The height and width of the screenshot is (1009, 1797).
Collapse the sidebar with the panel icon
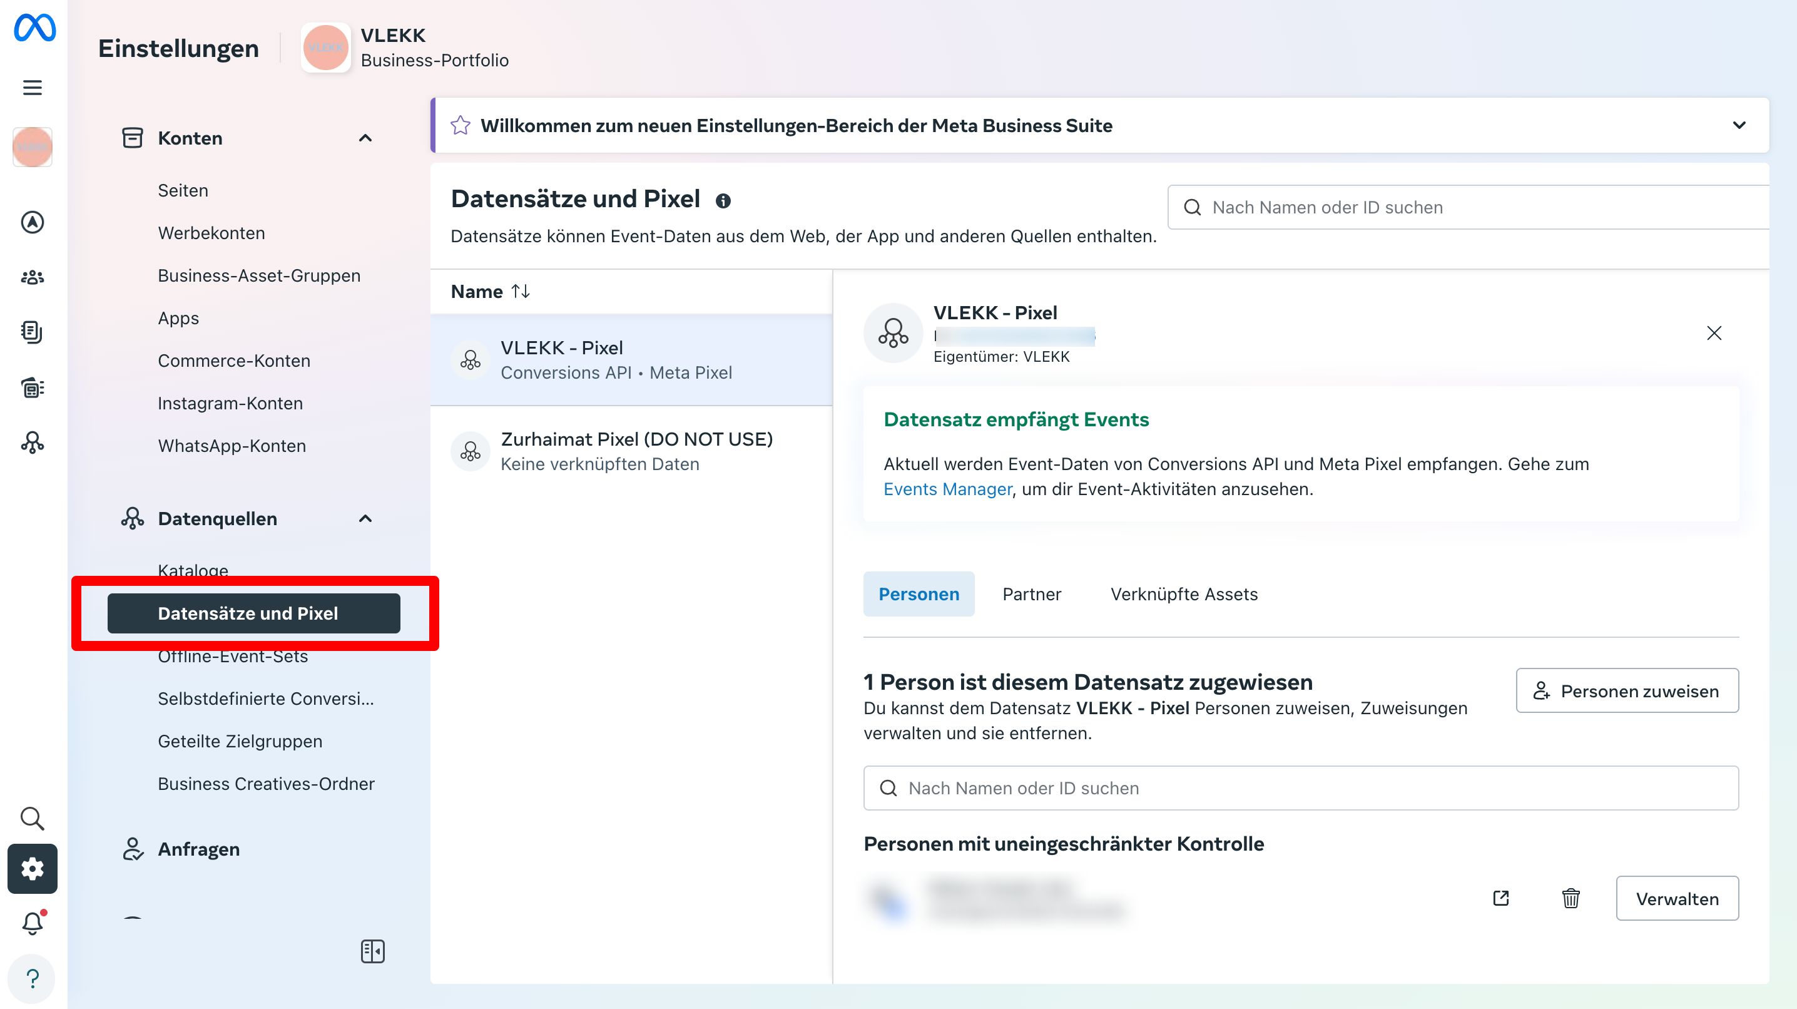[x=372, y=951]
